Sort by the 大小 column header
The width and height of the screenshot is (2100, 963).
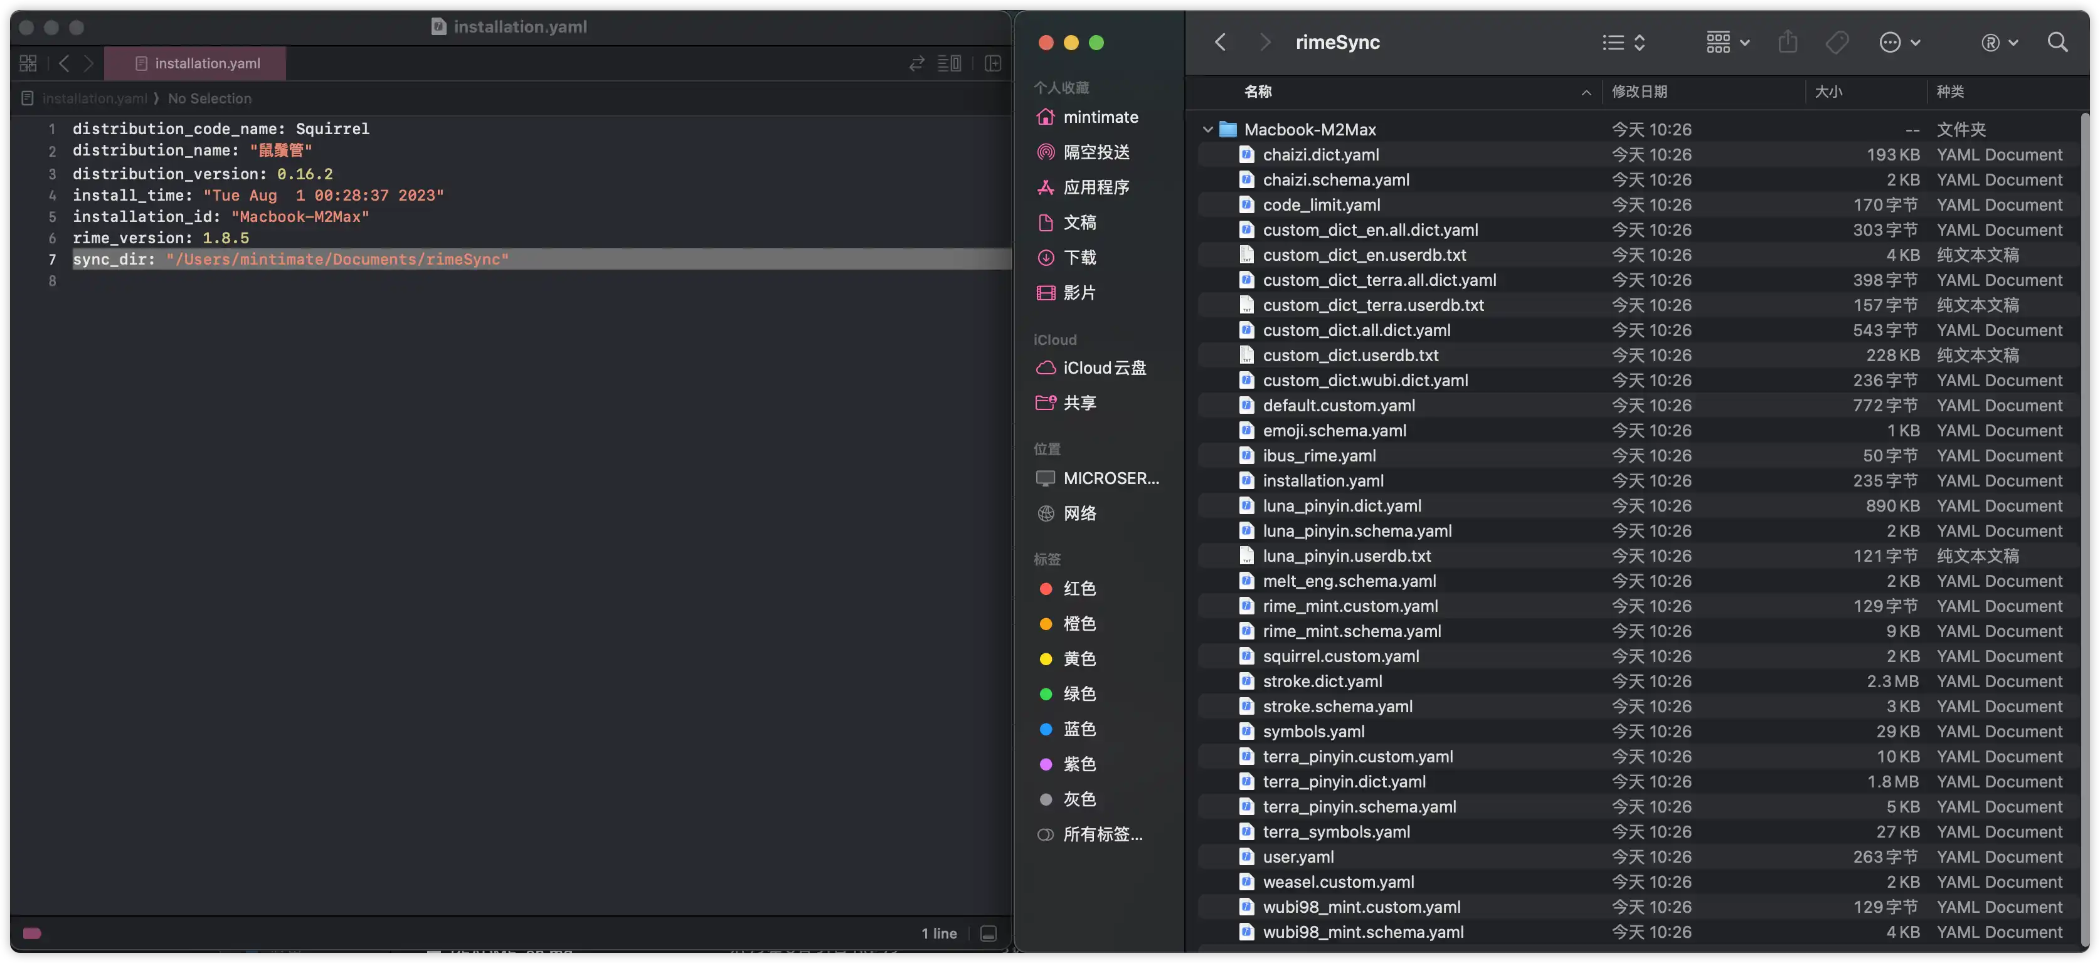(x=1828, y=92)
